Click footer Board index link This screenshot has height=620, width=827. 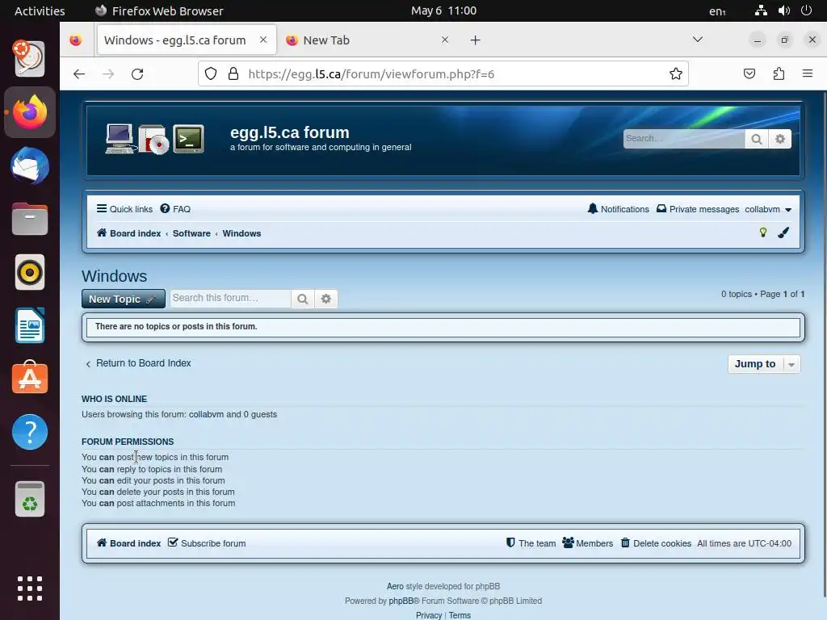[128, 543]
